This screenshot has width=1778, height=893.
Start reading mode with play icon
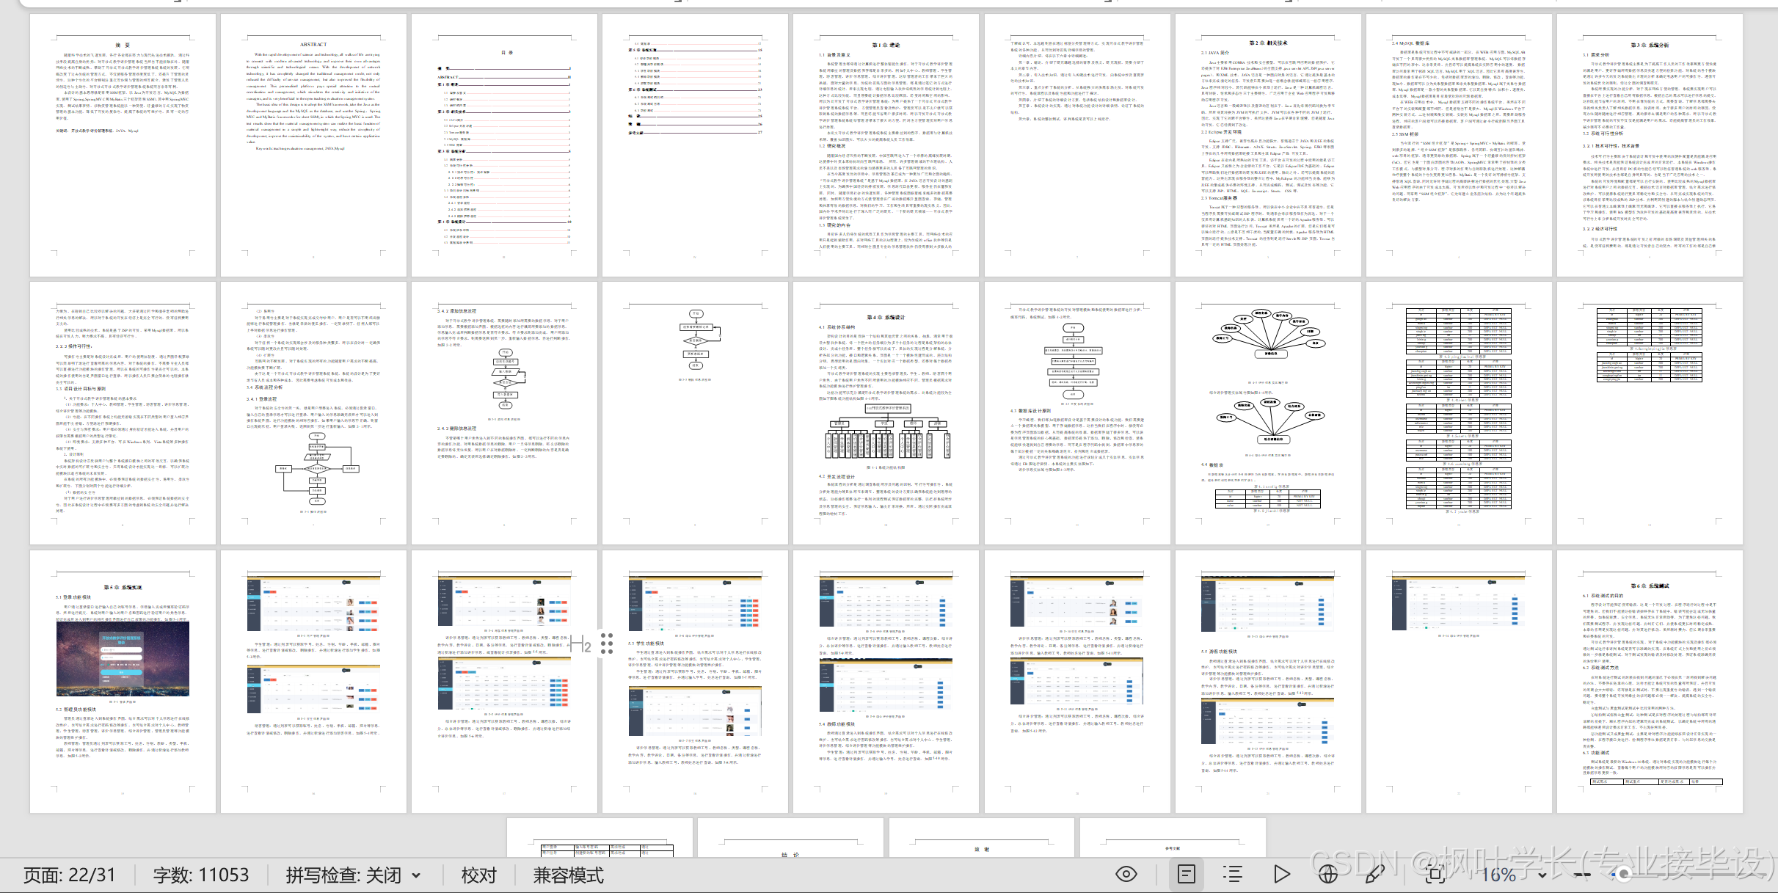point(1281,874)
